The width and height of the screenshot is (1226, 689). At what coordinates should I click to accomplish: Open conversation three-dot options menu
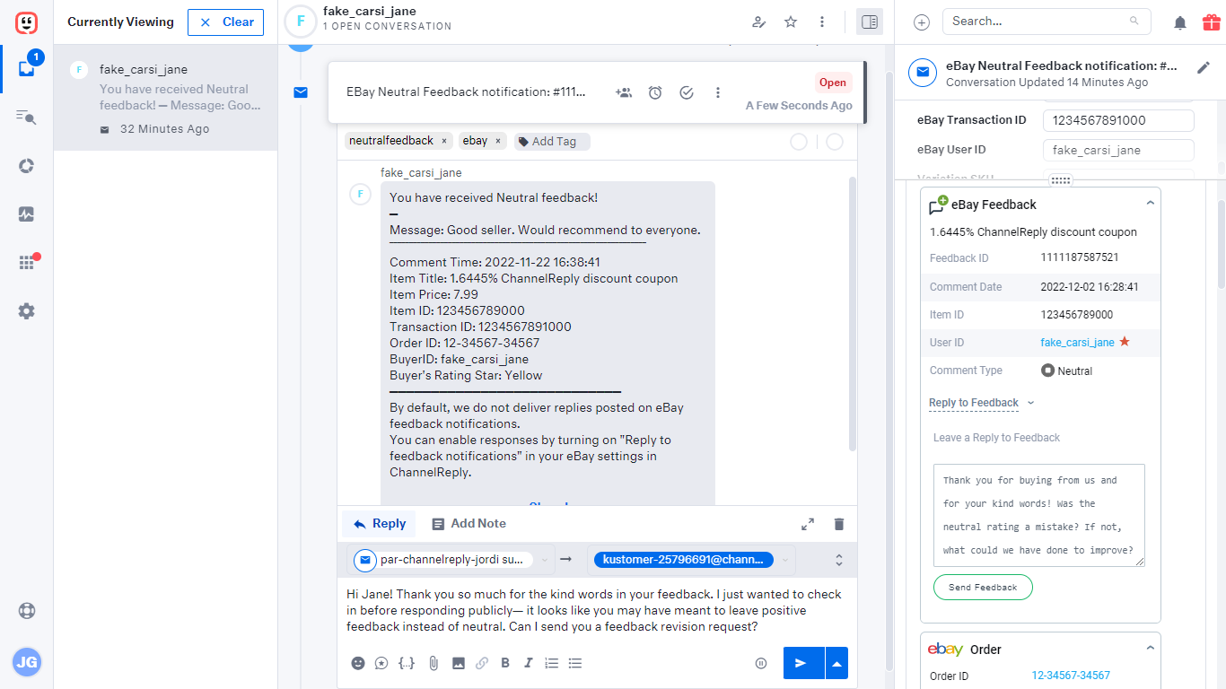(x=718, y=92)
